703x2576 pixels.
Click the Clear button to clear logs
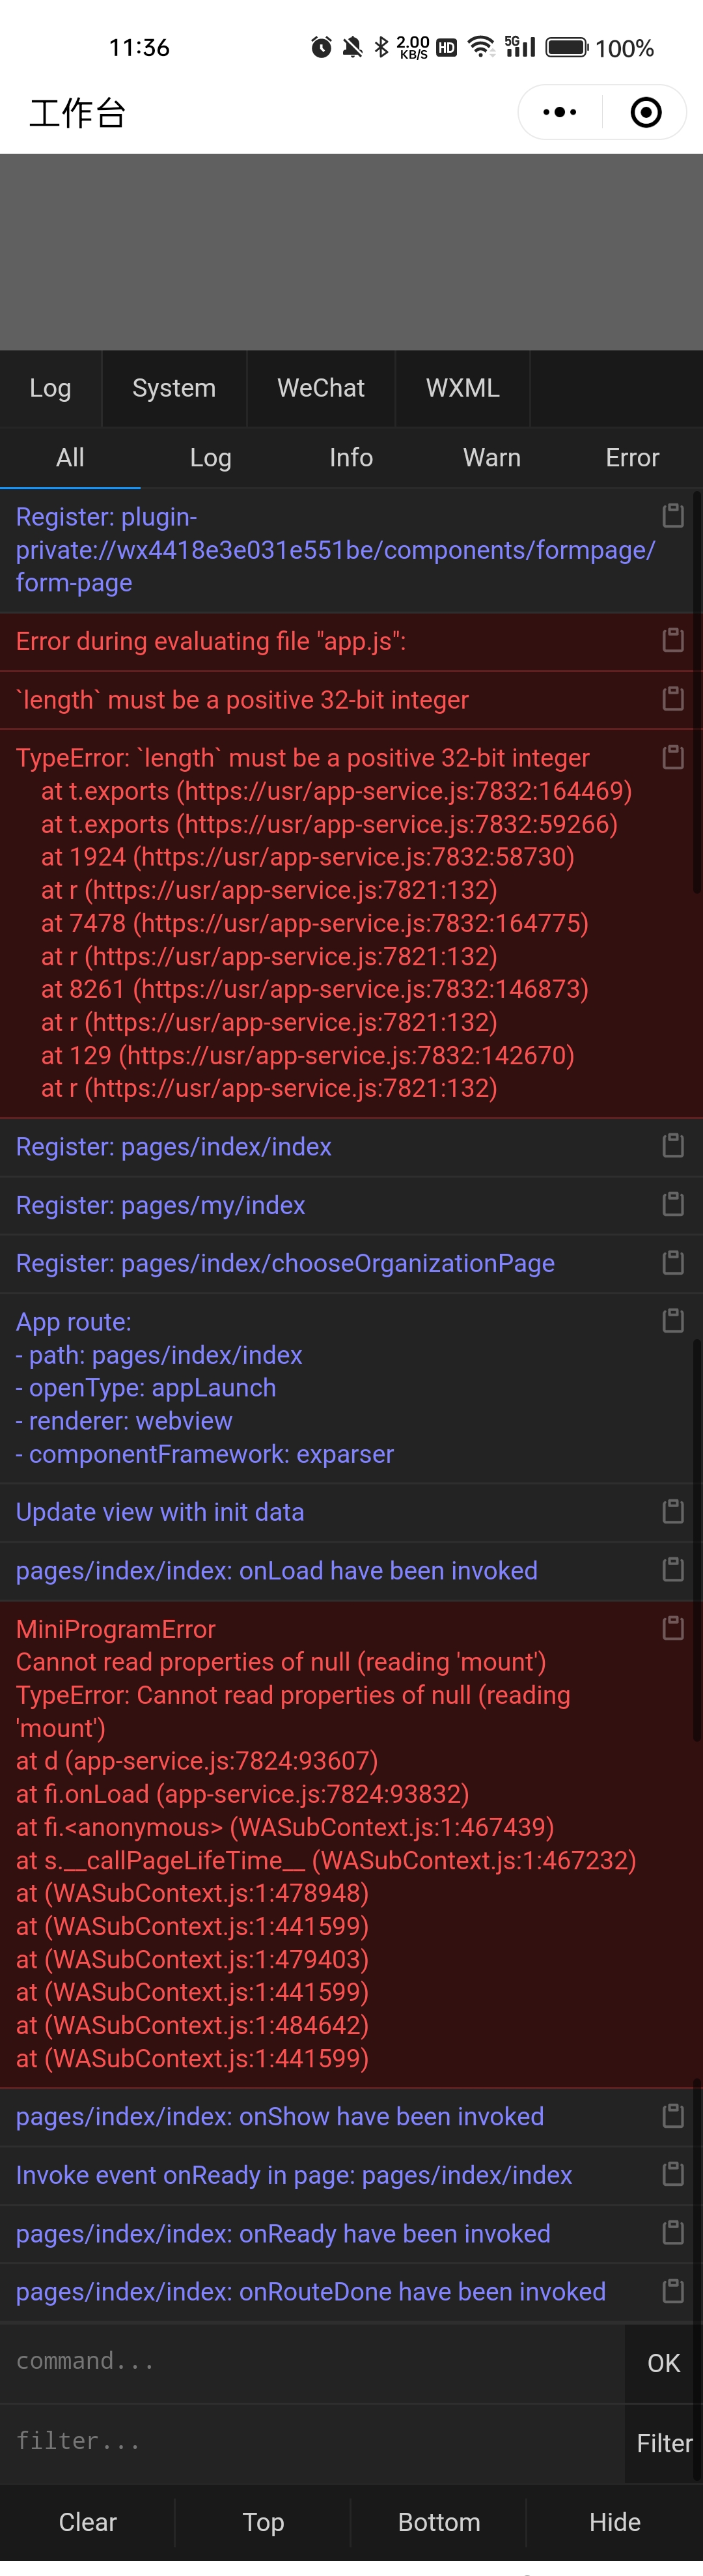click(87, 2522)
